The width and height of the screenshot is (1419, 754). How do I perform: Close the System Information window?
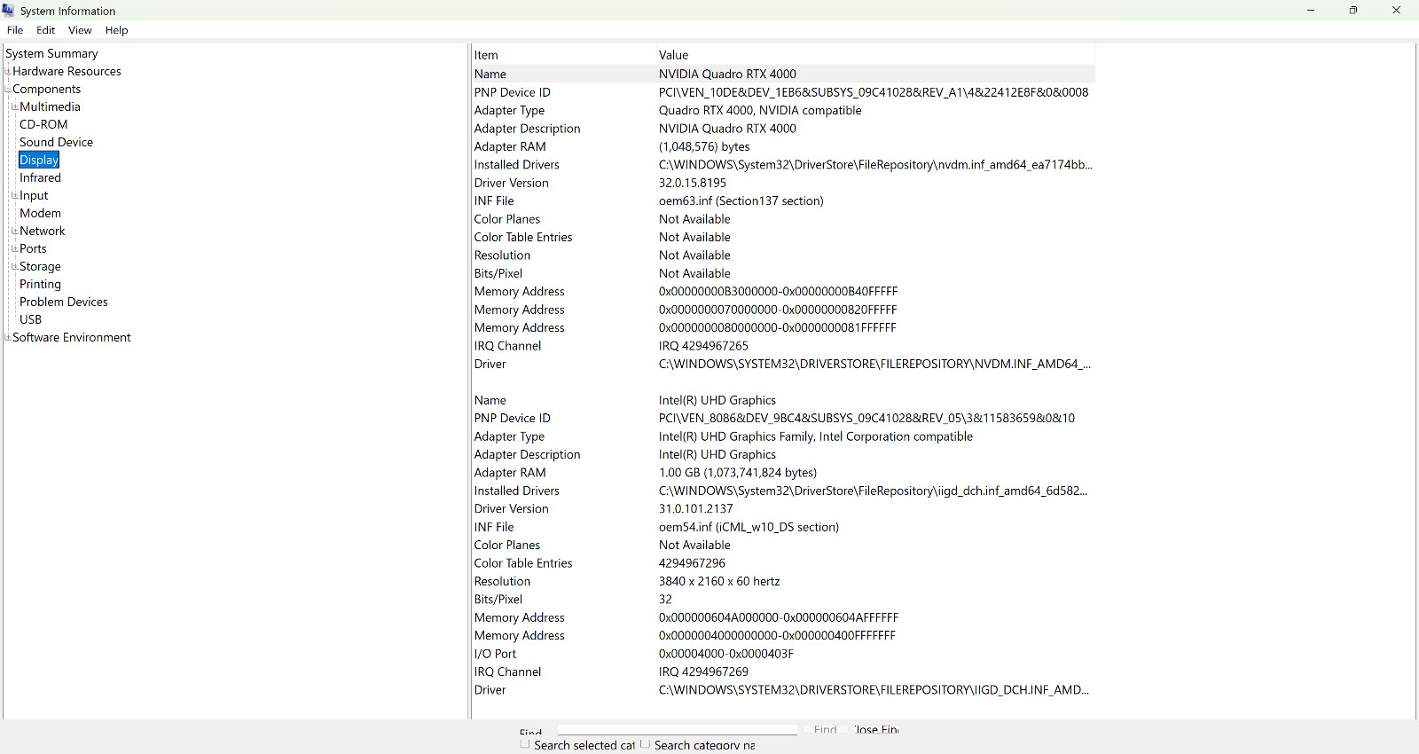[x=1397, y=11]
